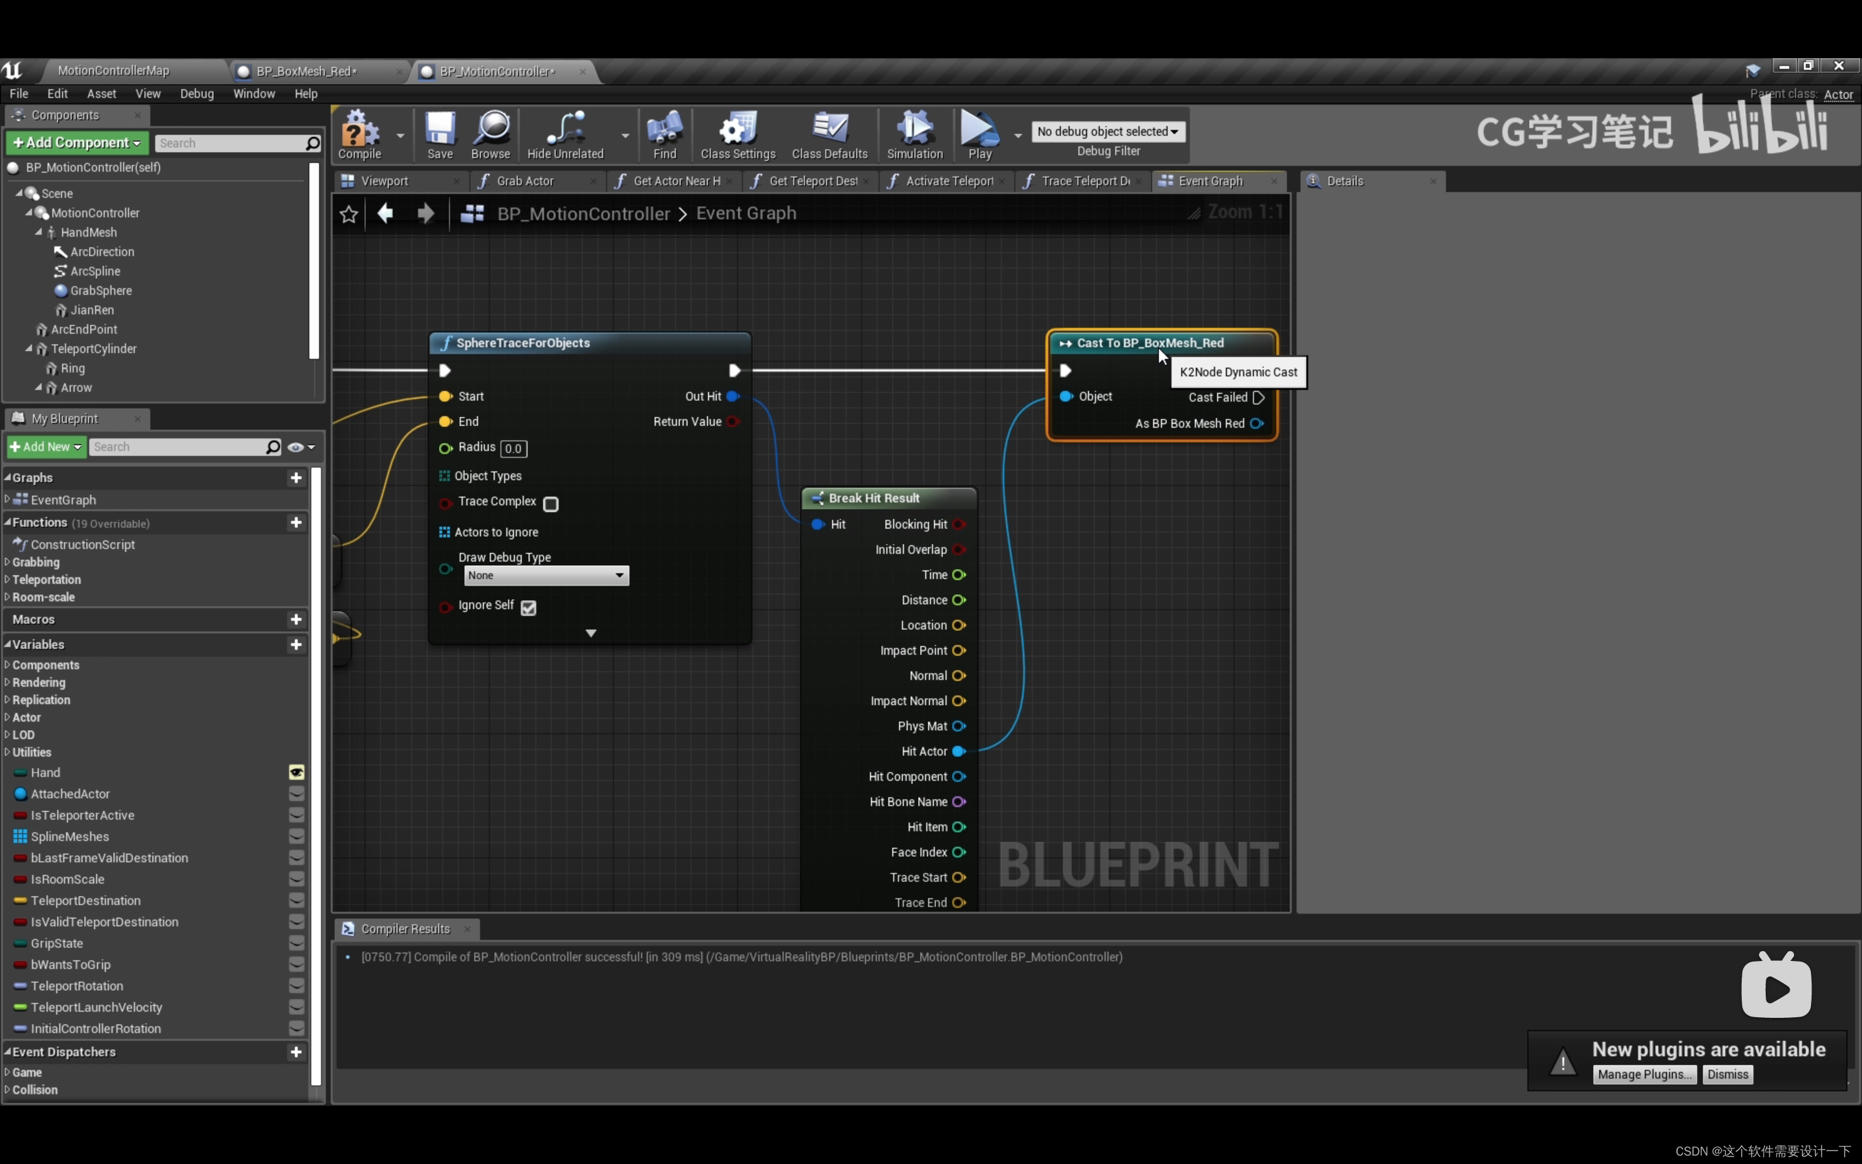
Task: Dismiss the new plugins notification
Action: 1727,1075
